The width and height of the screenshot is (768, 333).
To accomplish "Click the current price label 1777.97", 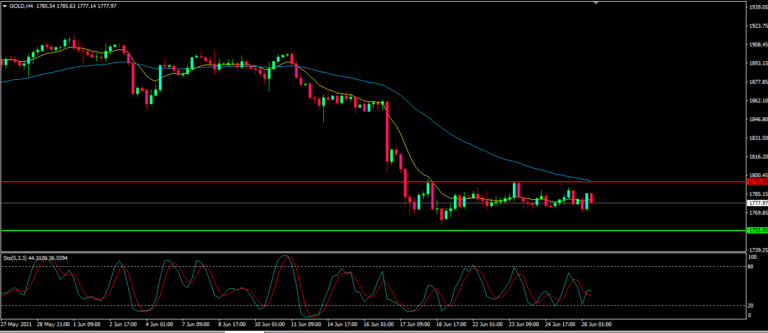I will pyautogui.click(x=757, y=203).
